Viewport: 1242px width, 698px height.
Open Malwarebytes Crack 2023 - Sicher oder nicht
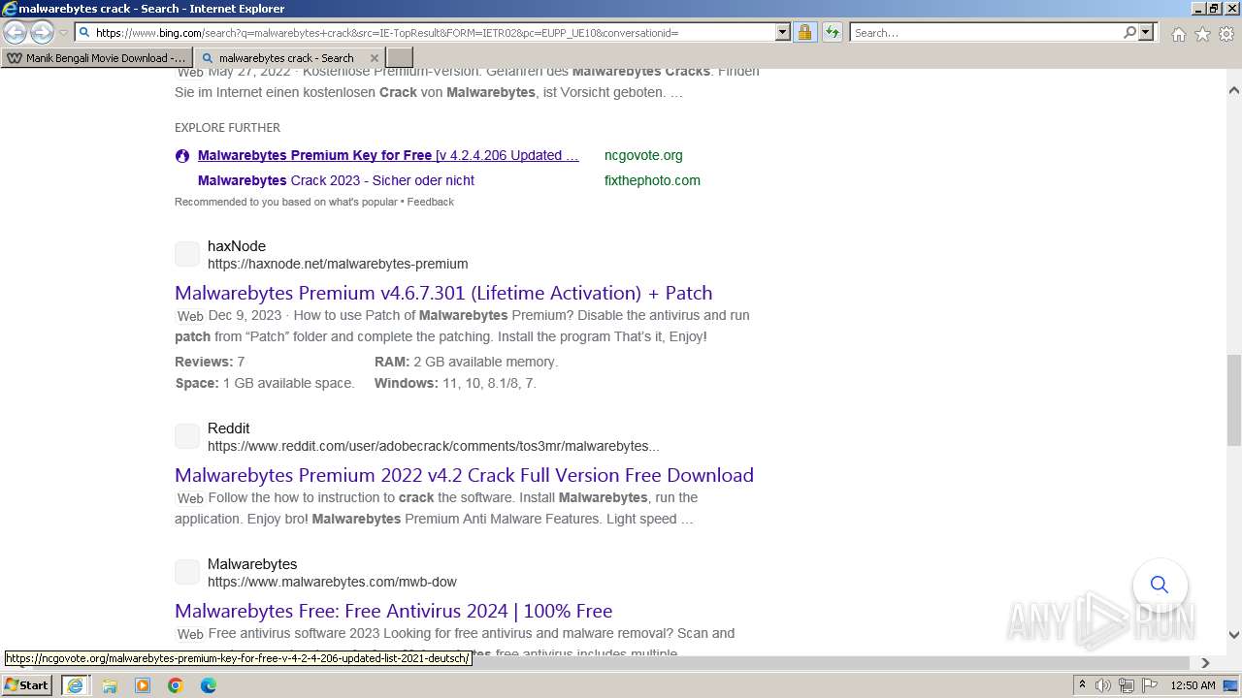pyautogui.click(x=336, y=180)
